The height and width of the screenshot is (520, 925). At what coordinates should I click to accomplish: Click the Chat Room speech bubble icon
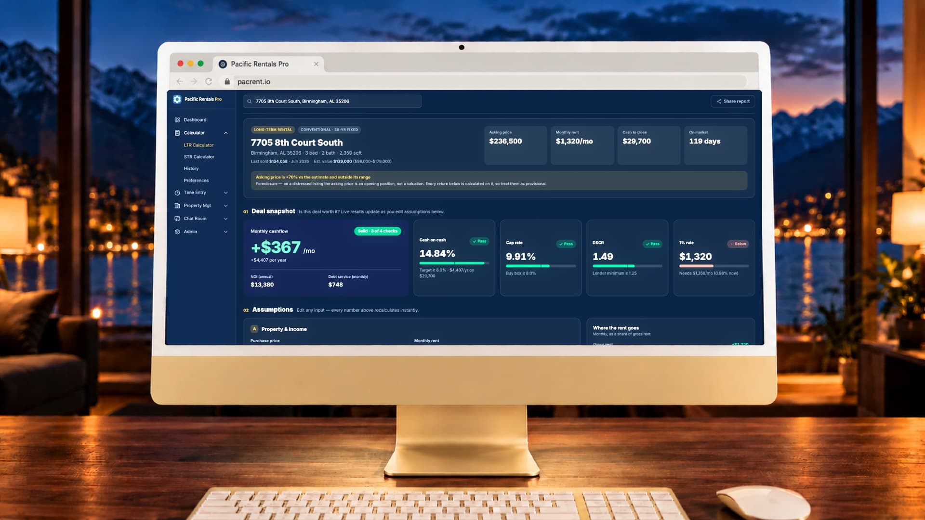coord(177,219)
